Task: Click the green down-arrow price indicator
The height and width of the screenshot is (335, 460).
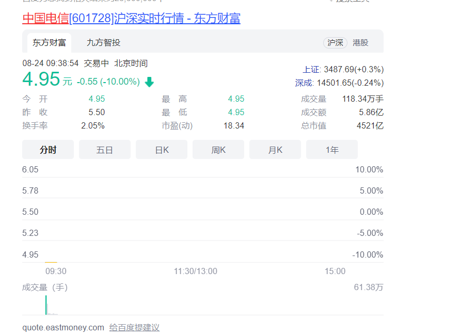Action: click(149, 82)
